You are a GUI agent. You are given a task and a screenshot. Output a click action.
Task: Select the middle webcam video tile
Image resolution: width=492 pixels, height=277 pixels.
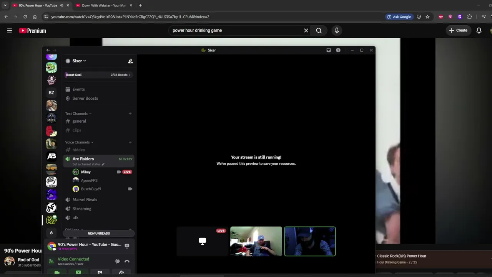256,241
